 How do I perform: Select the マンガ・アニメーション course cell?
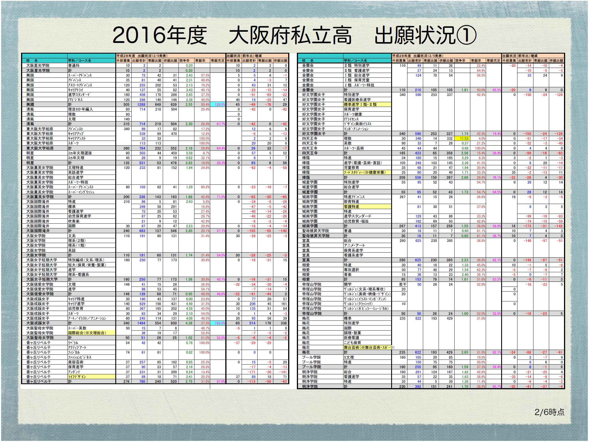[x=367, y=129]
